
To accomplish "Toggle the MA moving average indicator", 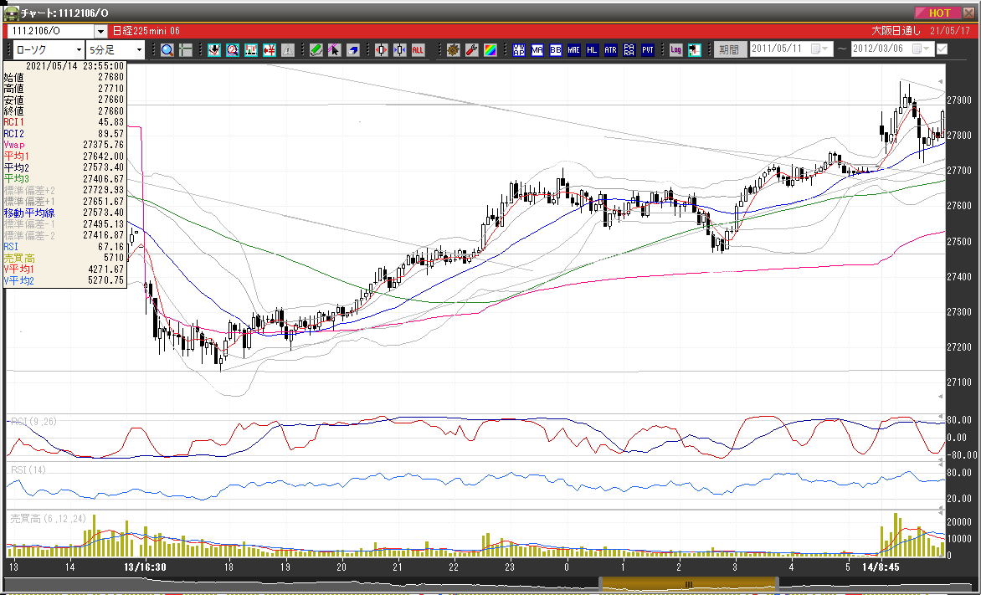I will click(x=537, y=50).
